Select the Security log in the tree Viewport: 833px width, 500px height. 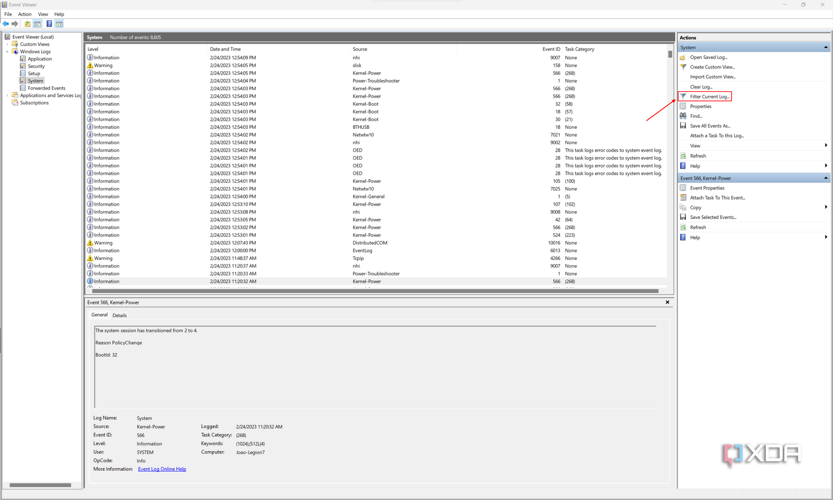pos(36,66)
